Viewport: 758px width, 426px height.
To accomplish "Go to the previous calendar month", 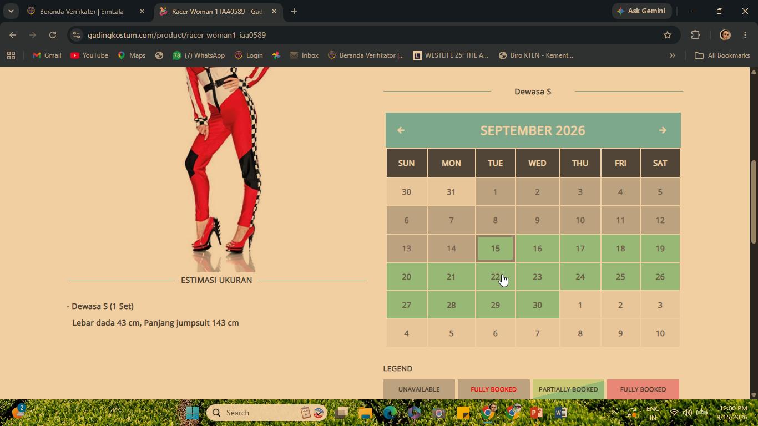I will coord(401,130).
